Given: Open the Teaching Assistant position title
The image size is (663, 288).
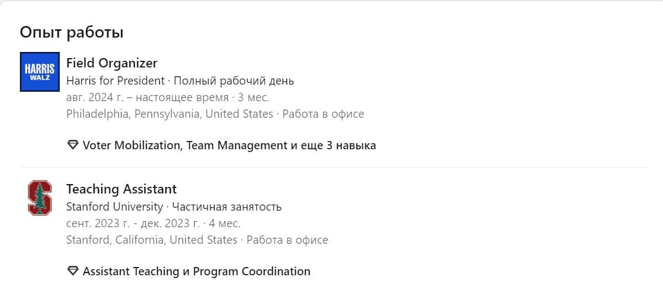Looking at the screenshot, I should [x=121, y=188].
